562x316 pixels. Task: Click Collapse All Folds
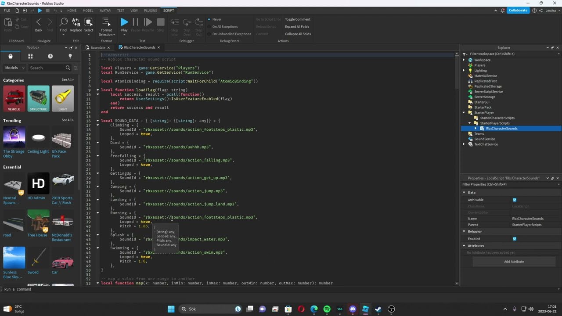click(298, 34)
